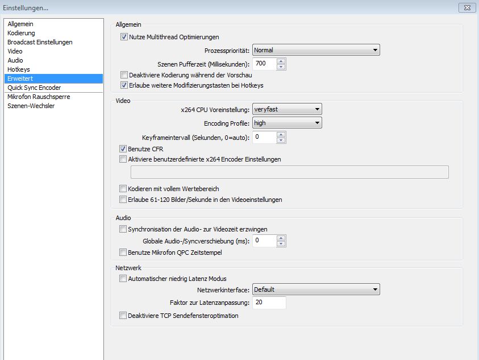Open the Prozesspriorität dropdown

click(315, 50)
